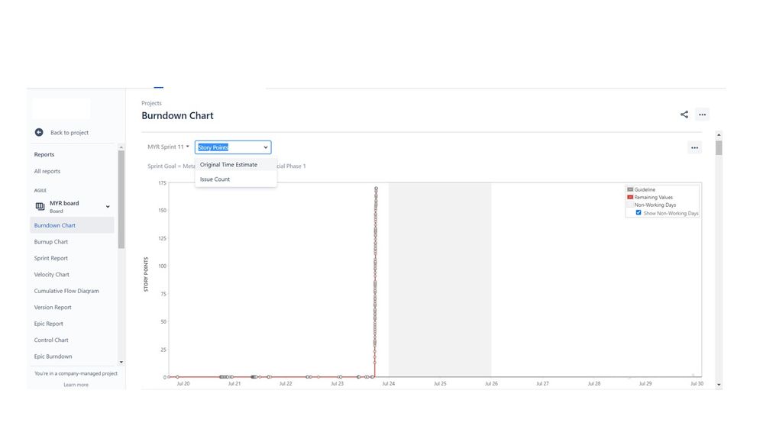Open the page-level more options ellipsis
This screenshot has height=429, width=763.
click(702, 115)
